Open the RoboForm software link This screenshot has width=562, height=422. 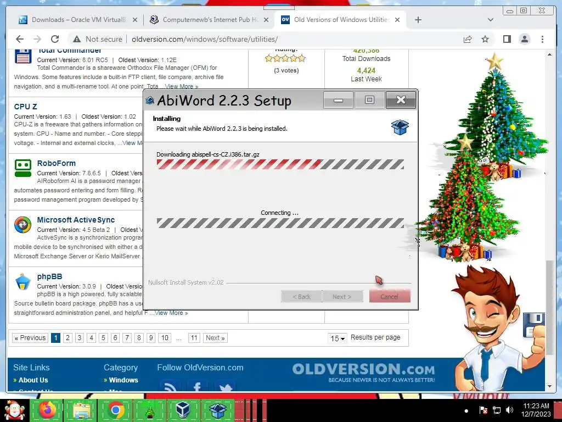point(57,163)
